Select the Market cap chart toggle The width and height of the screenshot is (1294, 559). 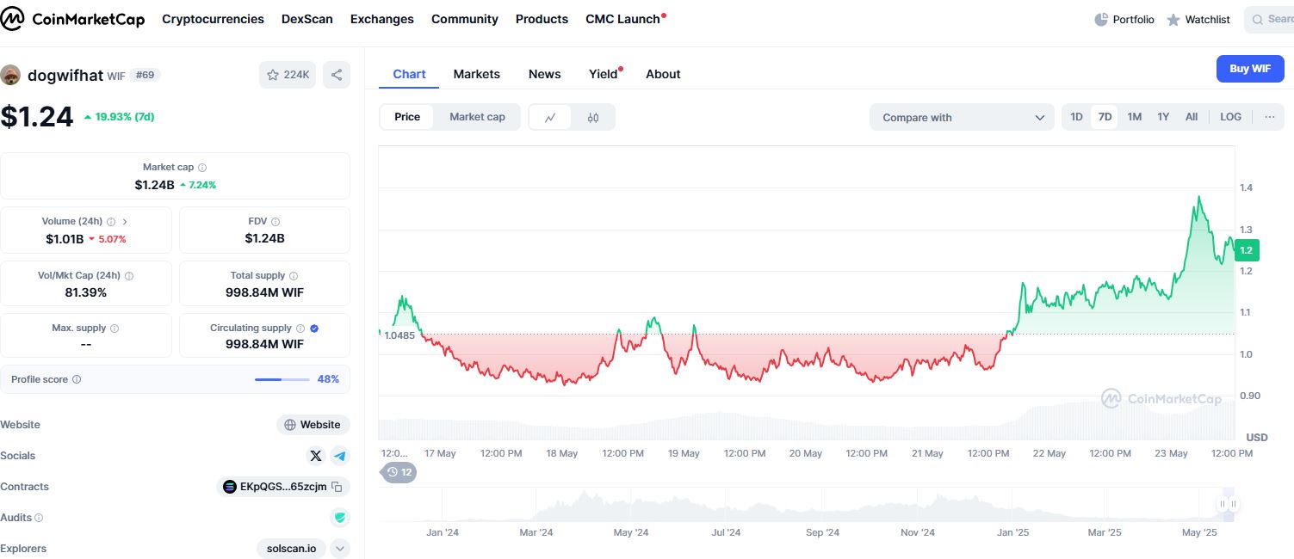(x=477, y=117)
